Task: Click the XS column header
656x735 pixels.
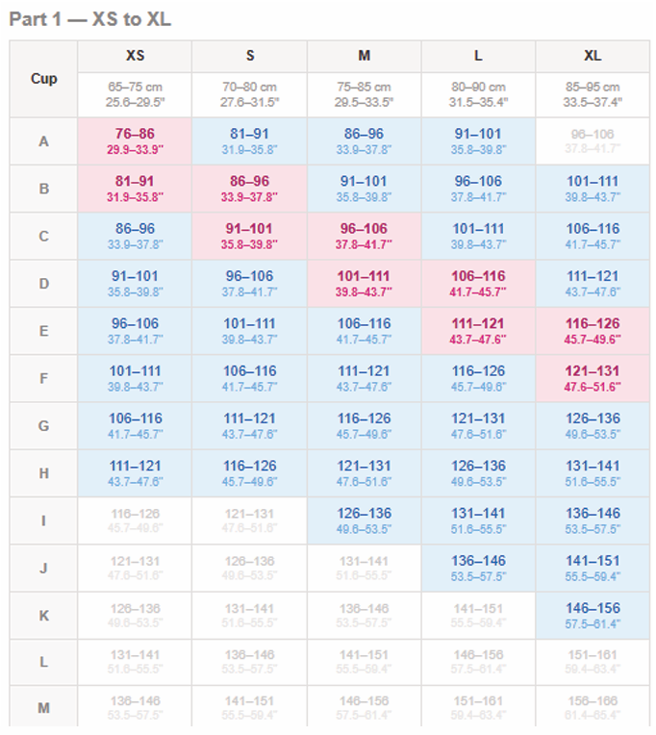Action: (x=135, y=56)
